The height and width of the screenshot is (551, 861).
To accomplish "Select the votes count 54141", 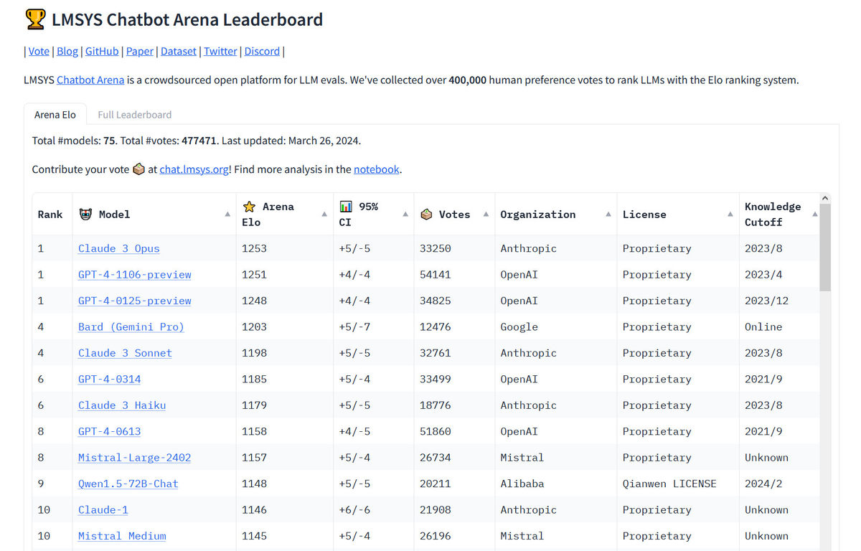I will click(436, 274).
